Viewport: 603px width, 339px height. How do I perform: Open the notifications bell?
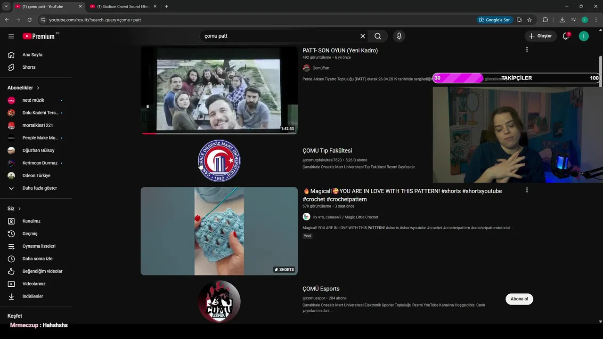[566, 36]
